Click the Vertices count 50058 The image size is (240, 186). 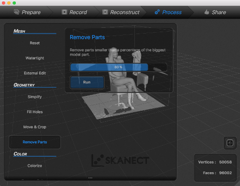(x=225, y=162)
